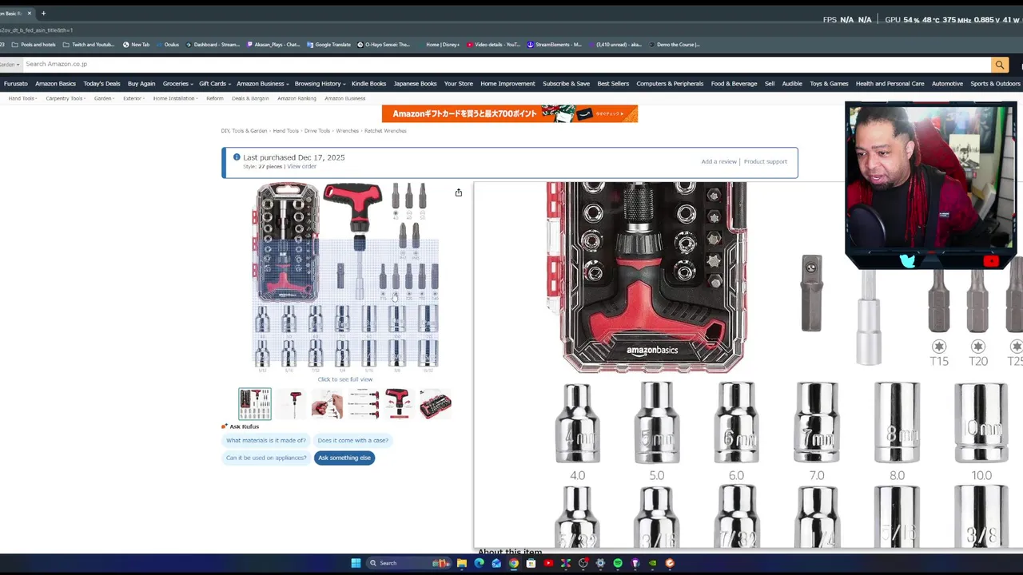Image resolution: width=1023 pixels, height=575 pixels.
Task: Open Deals & Bargain subnav link
Action: [250, 98]
